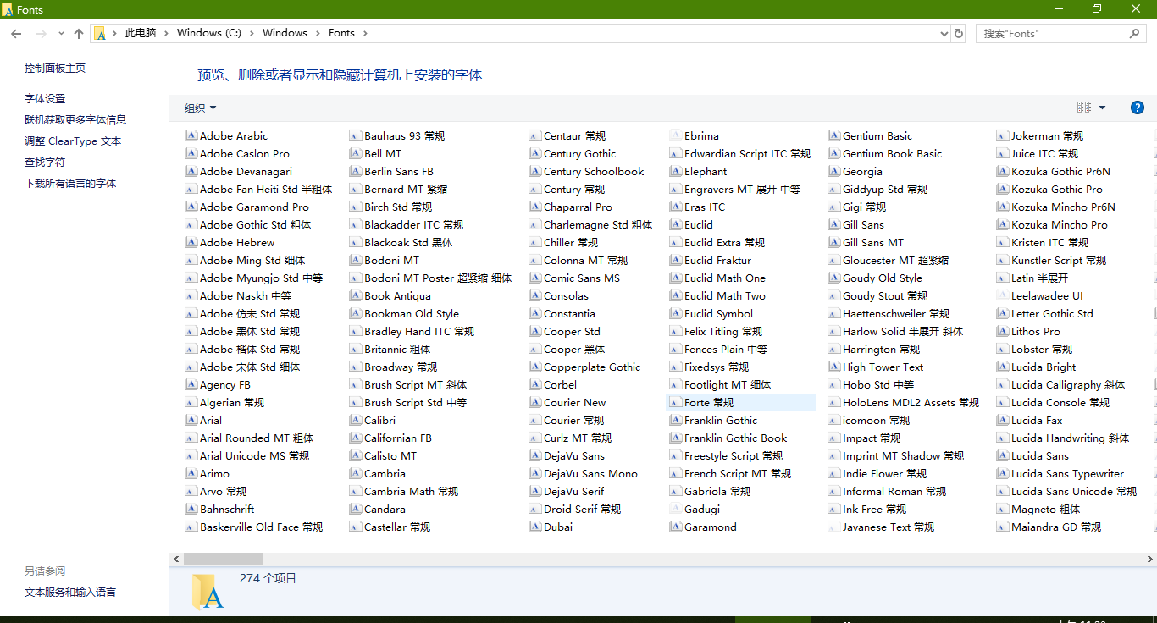Viewport: 1157px width, 623px height.
Task: Select Brush Script MT 斜体 font name
Action: 415,384
